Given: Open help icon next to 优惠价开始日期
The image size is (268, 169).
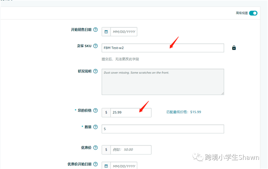Looking at the screenshot, I should coord(96,164).
